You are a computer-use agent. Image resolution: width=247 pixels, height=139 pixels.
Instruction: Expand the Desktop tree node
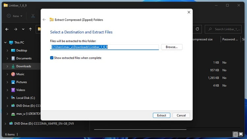click(x=7, y=50)
